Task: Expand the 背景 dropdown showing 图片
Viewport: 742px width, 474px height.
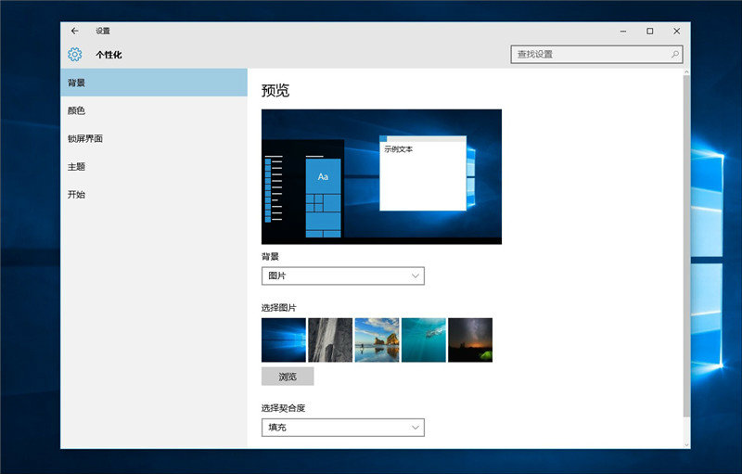Action: click(342, 276)
